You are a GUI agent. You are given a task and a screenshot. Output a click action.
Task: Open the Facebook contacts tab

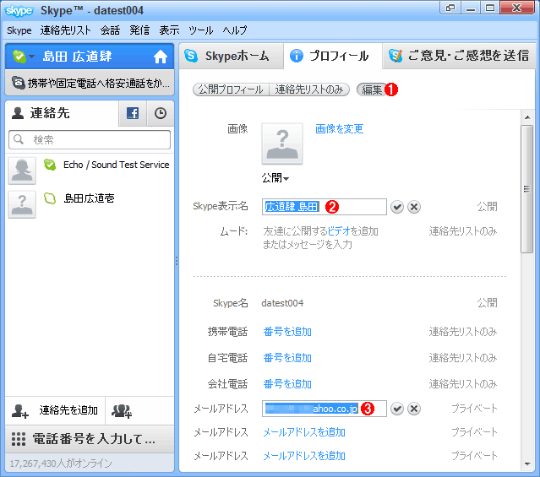133,113
